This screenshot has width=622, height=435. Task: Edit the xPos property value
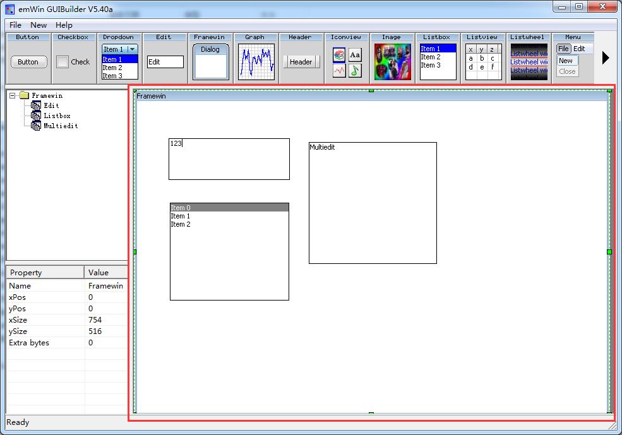pos(106,297)
